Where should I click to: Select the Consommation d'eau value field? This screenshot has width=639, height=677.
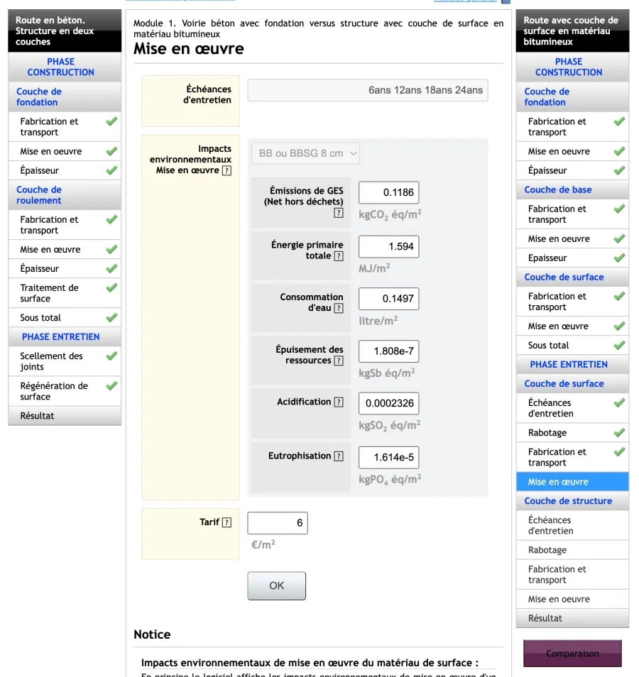click(389, 299)
